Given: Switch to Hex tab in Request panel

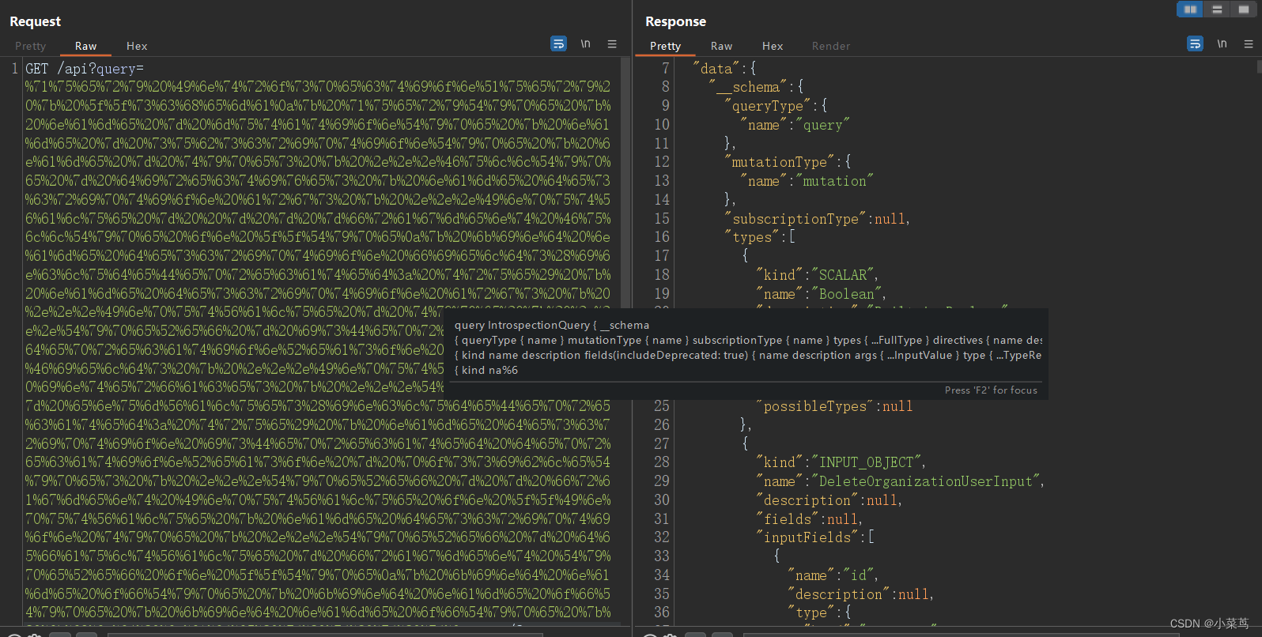Looking at the screenshot, I should point(137,46).
